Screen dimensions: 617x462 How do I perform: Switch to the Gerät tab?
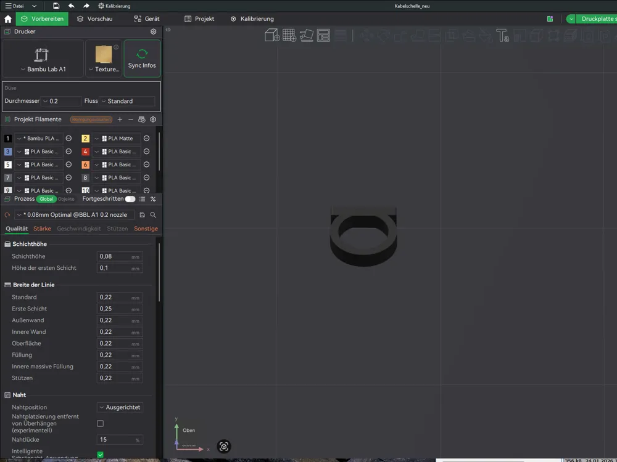tap(147, 19)
